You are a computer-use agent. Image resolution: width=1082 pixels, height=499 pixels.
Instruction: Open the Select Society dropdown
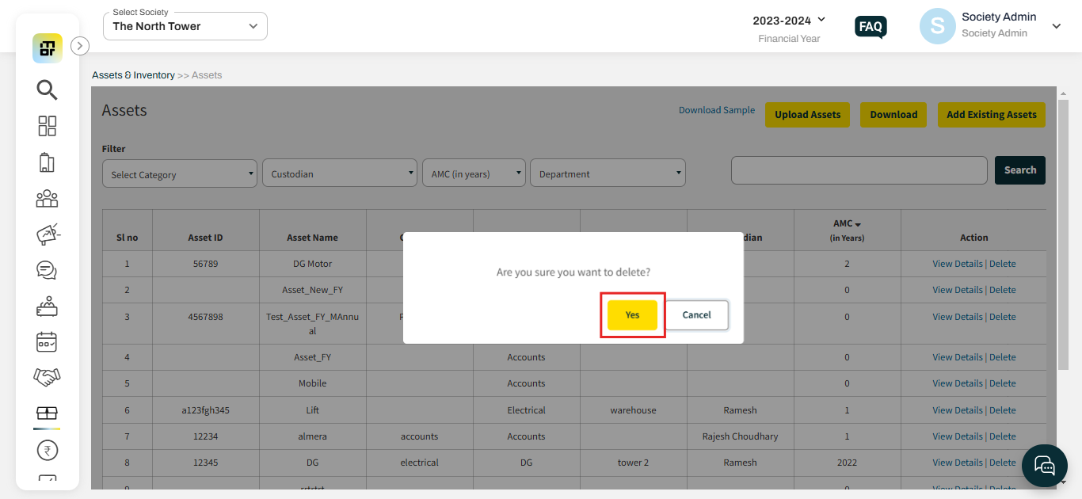pos(185,26)
